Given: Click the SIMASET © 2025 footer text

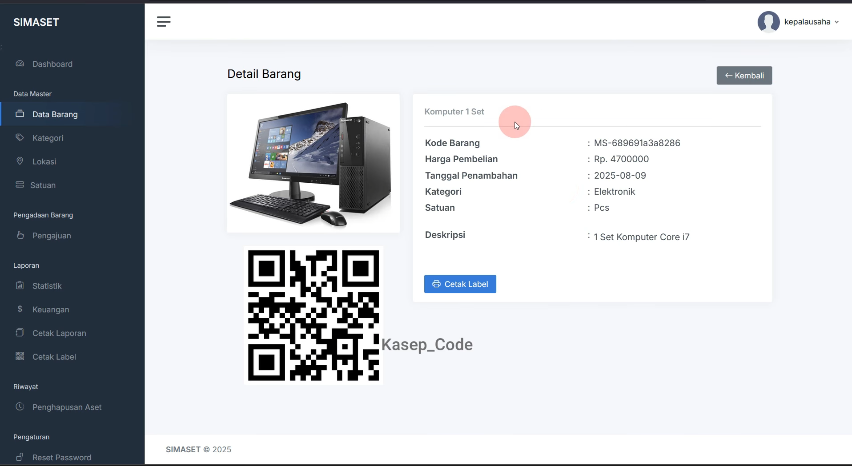Looking at the screenshot, I should (198, 449).
